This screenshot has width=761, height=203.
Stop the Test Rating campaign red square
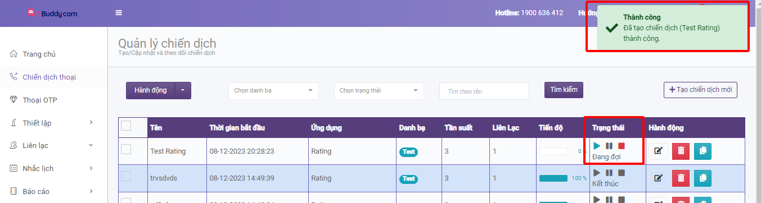622,146
